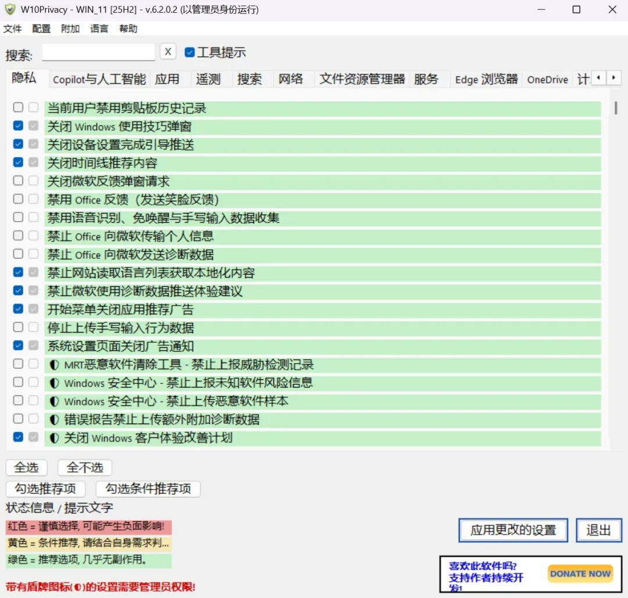
Task: Select the 系统设置页面关闭广告通知 row text
Action: pos(120,346)
